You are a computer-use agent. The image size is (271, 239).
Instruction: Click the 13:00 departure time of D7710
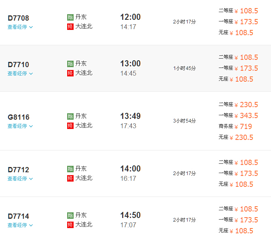(131, 63)
